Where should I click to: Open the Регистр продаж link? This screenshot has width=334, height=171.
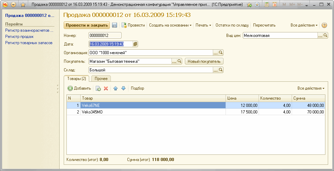click(19, 37)
